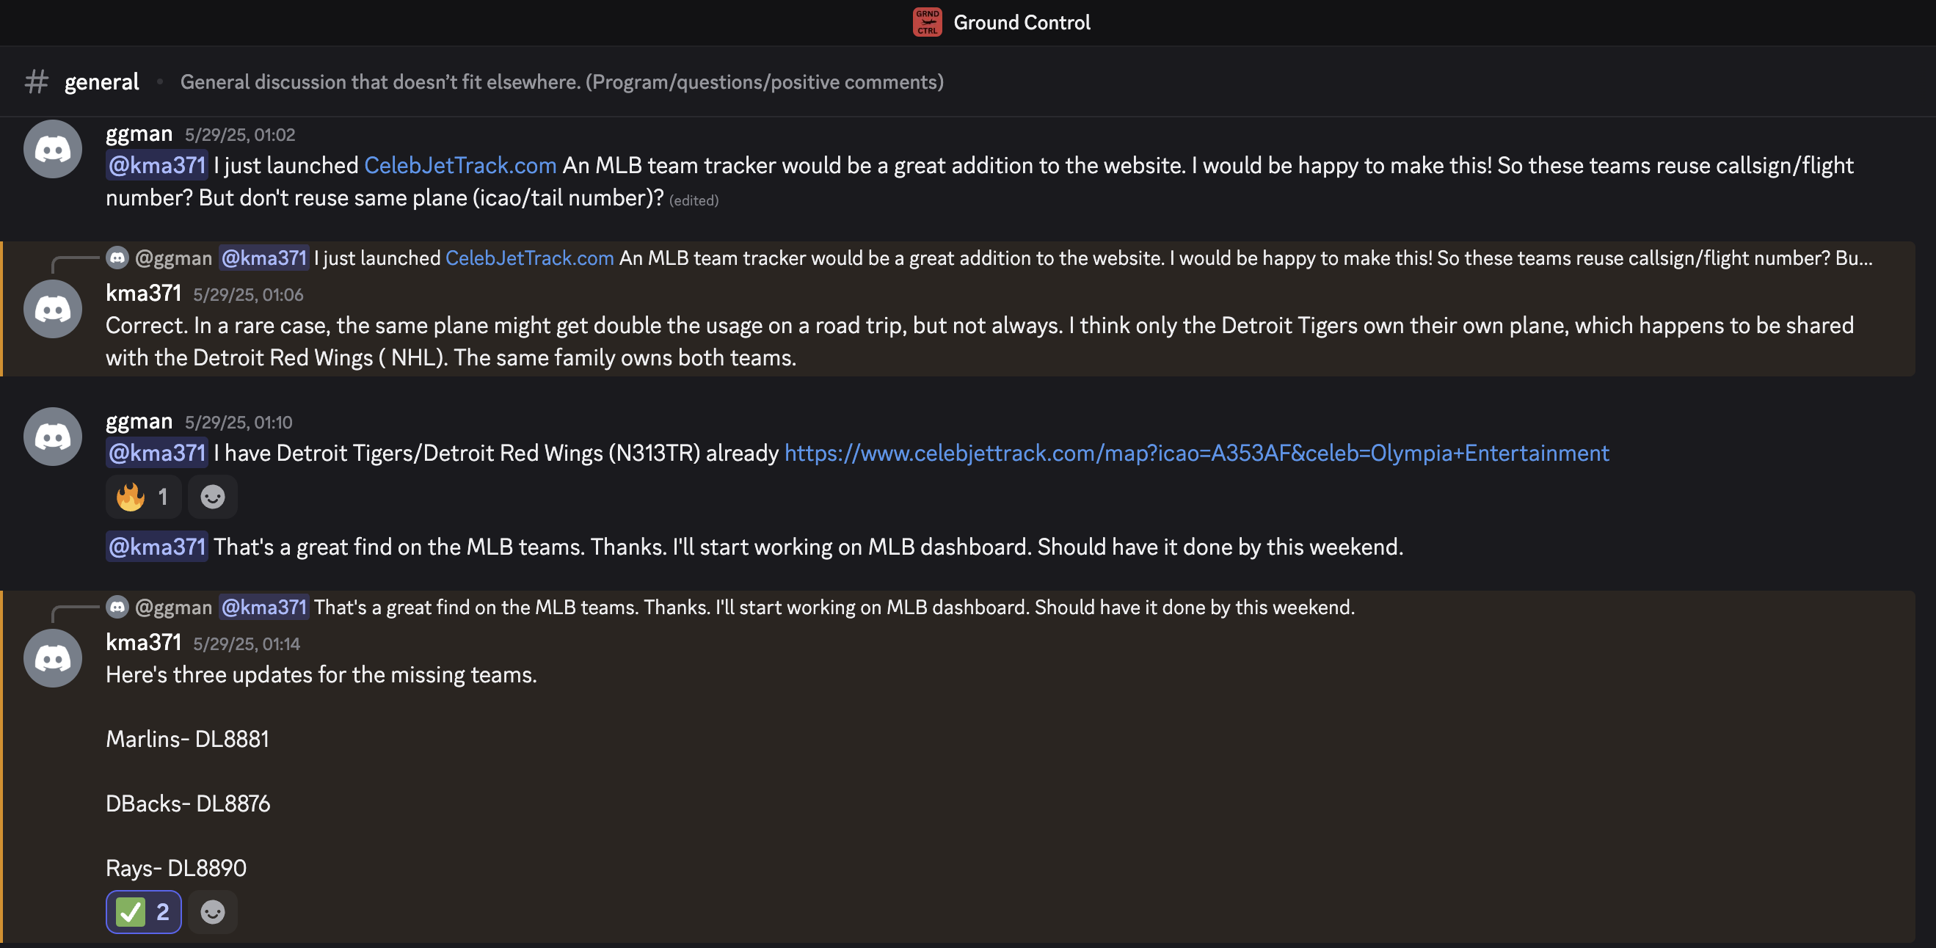Click ggman's avatar on the 01:10 message
Viewport: 1936px width, 948px height.
pyautogui.click(x=53, y=437)
